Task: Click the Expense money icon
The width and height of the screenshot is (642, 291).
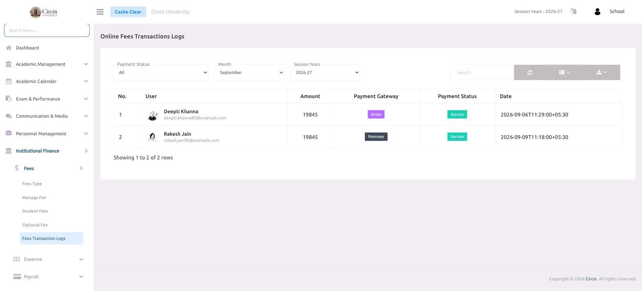Action: coord(17,259)
